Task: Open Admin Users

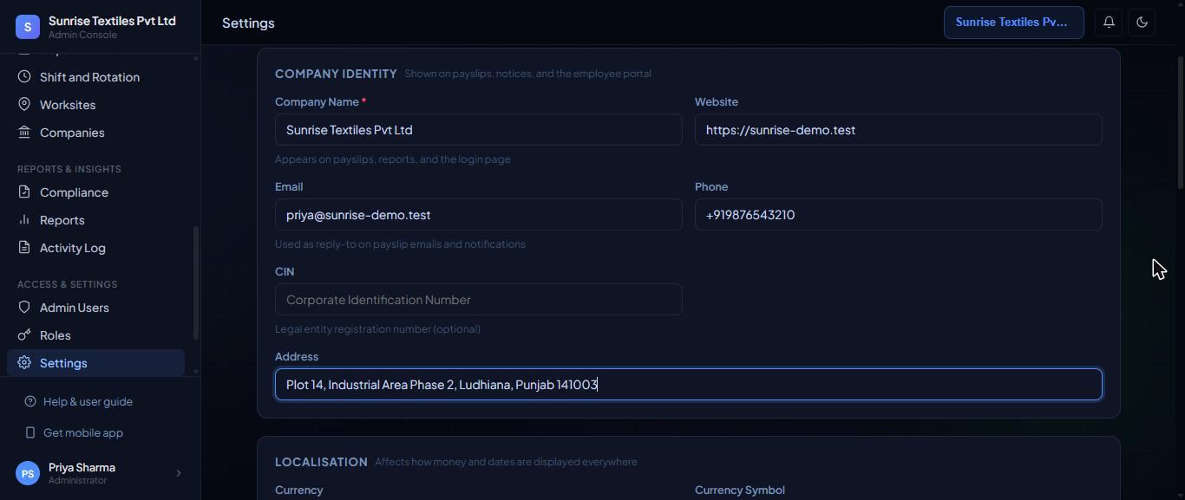Action: point(95,308)
